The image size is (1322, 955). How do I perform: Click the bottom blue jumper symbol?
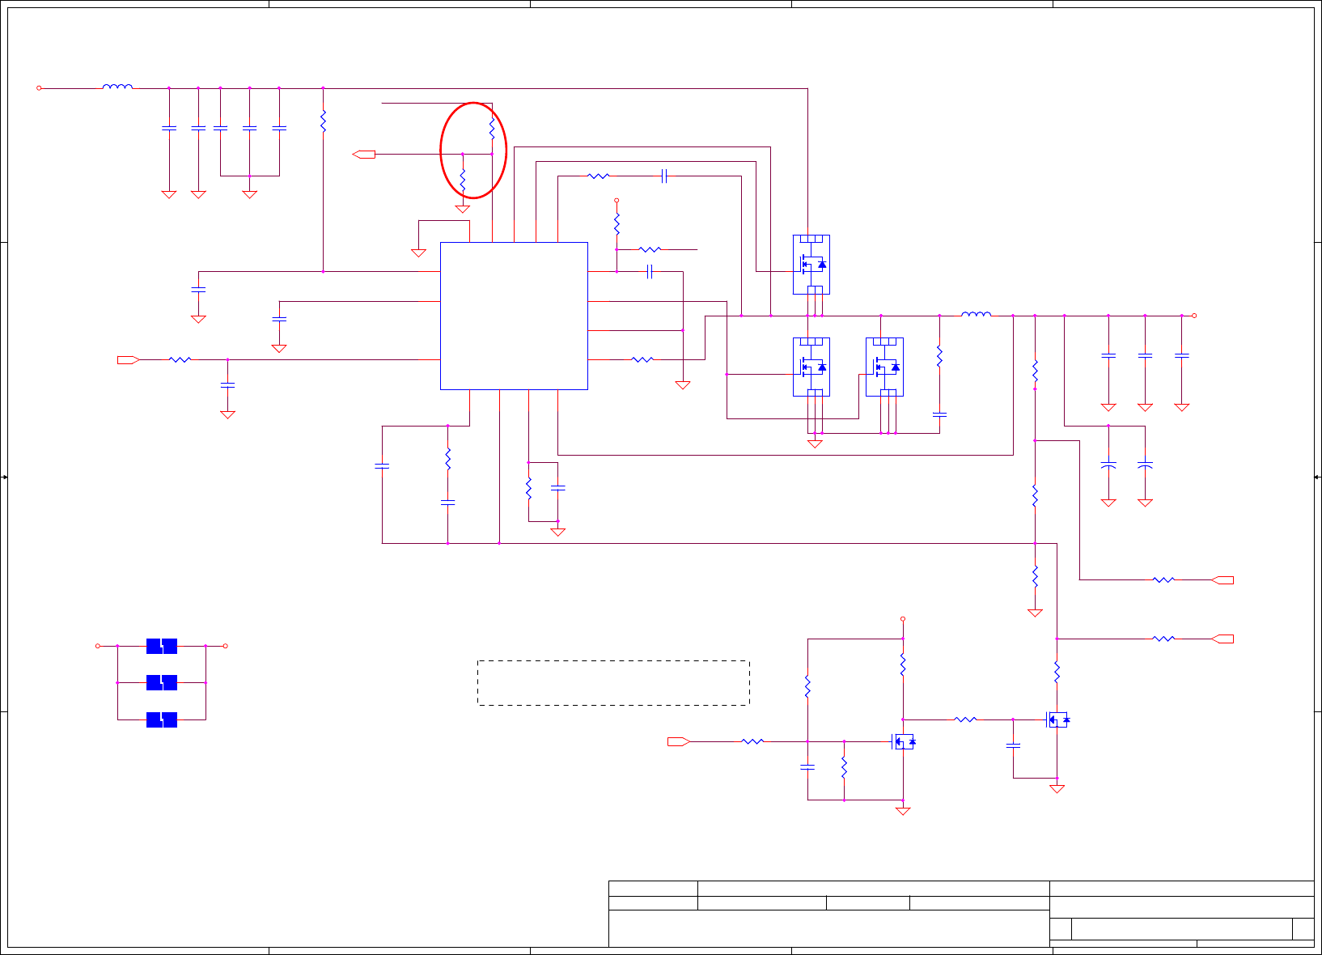click(x=162, y=719)
